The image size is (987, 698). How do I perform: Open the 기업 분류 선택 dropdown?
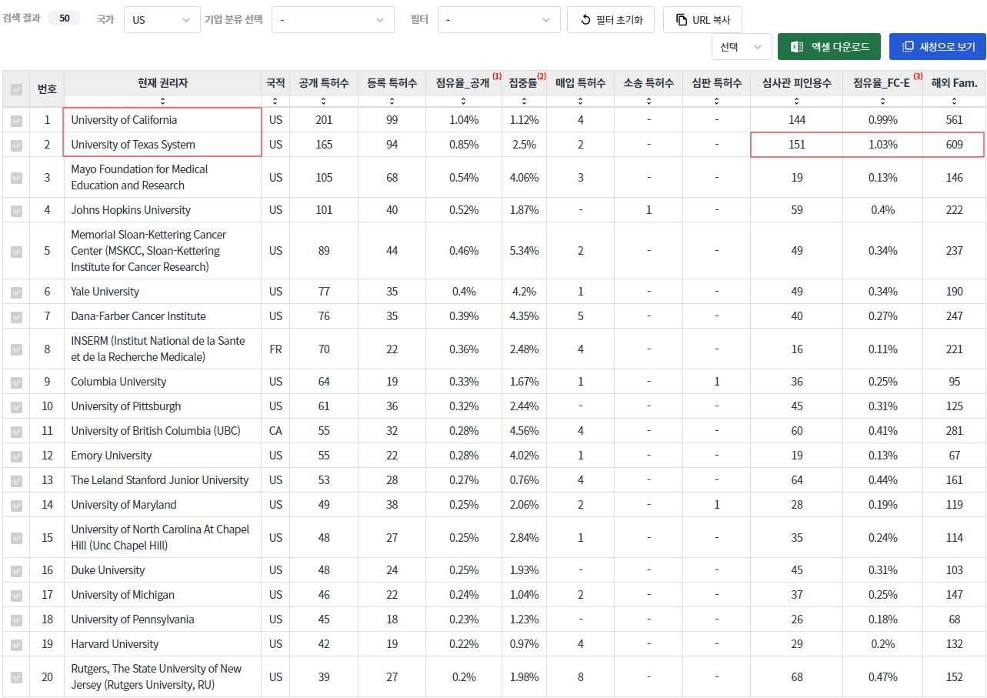[x=333, y=20]
